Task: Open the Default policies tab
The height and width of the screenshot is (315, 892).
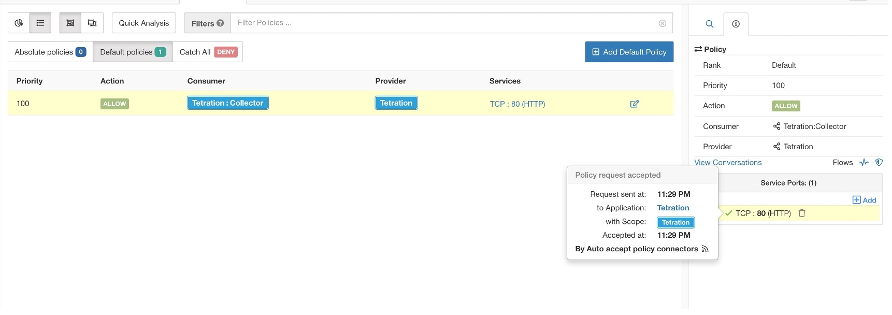Action: (x=133, y=52)
